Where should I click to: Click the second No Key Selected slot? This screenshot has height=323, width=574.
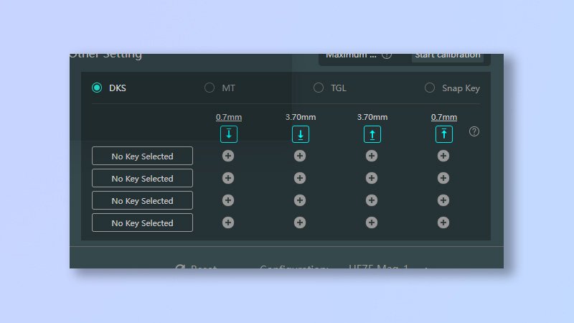tap(142, 178)
